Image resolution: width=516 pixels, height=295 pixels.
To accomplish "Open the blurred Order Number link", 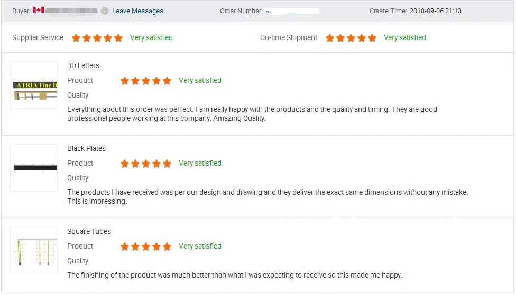I will (294, 11).
